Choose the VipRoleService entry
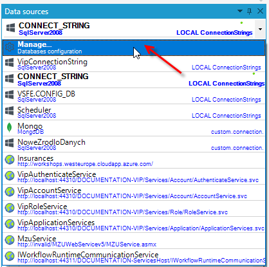The width and height of the screenshot is (269, 267). (134, 208)
